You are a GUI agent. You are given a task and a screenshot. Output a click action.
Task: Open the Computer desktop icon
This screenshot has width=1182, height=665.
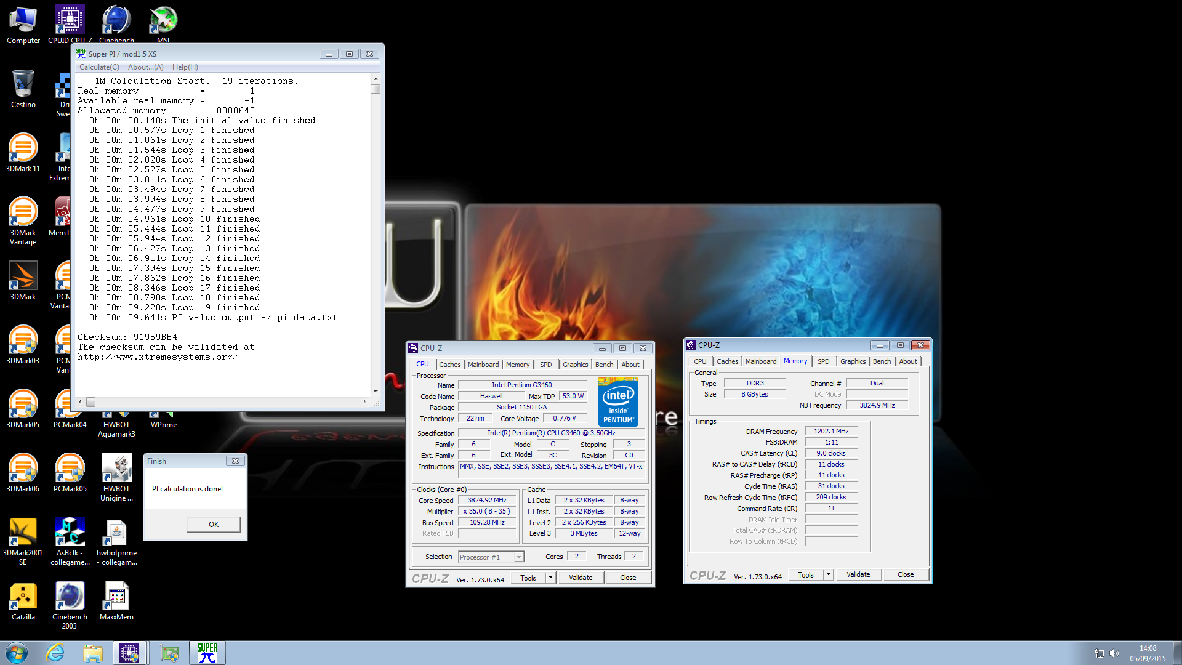(23, 25)
